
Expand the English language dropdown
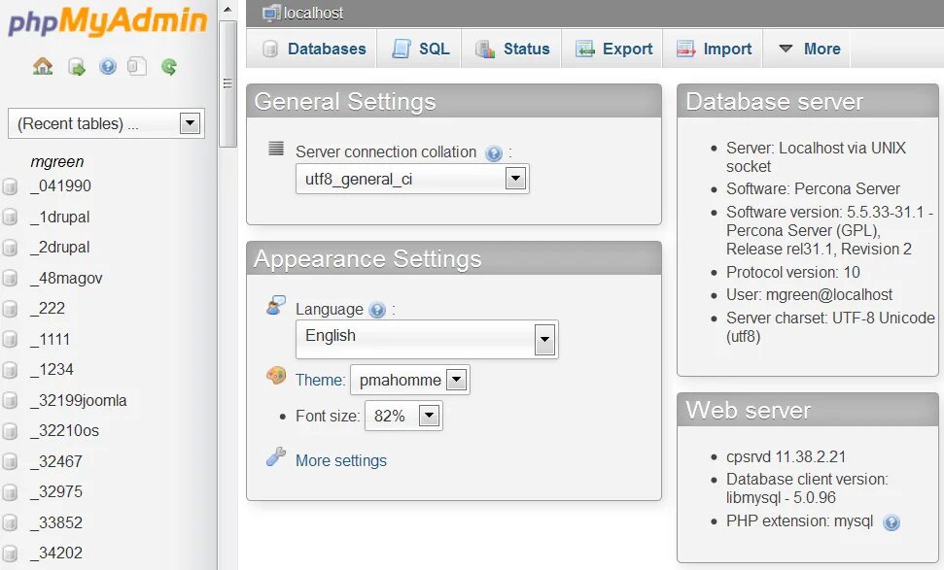[x=544, y=340]
